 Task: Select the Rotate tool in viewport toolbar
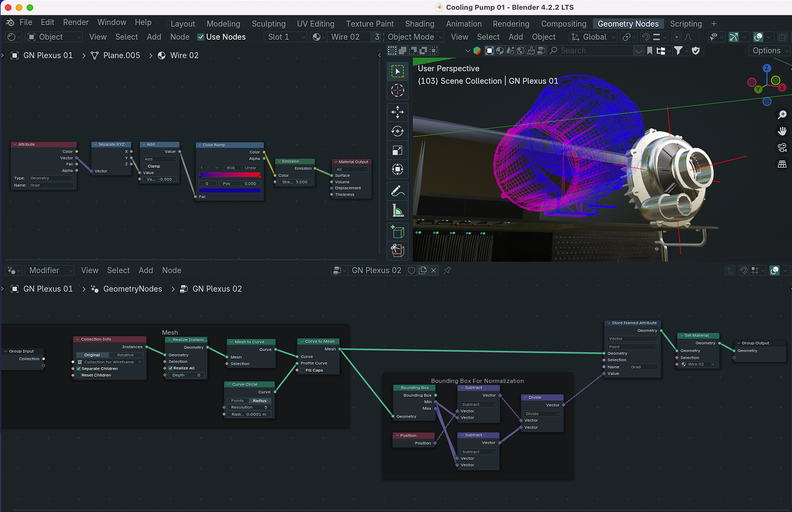(x=397, y=131)
